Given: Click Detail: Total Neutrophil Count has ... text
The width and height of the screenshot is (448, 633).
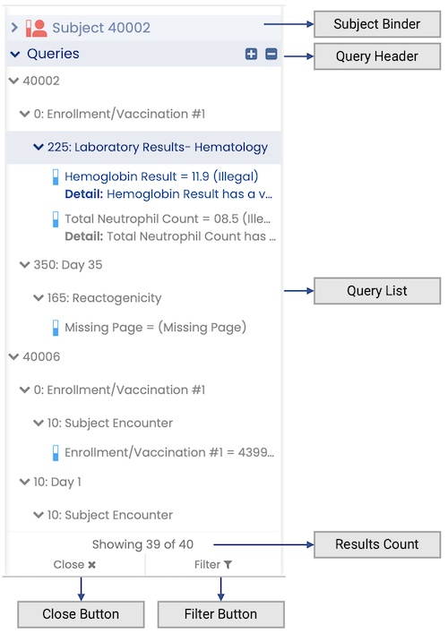Looking at the screenshot, I should pos(170,236).
